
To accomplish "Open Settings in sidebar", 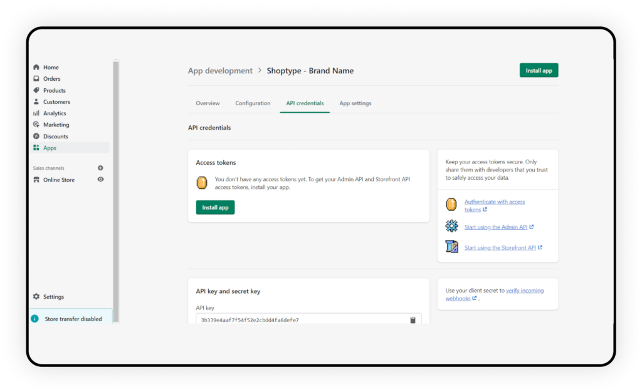I will coord(53,296).
